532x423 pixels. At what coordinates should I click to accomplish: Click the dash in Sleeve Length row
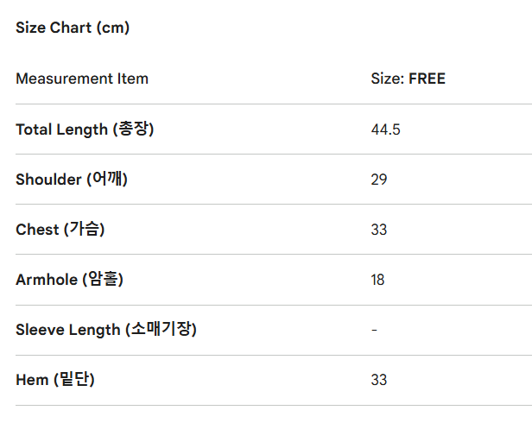374,330
